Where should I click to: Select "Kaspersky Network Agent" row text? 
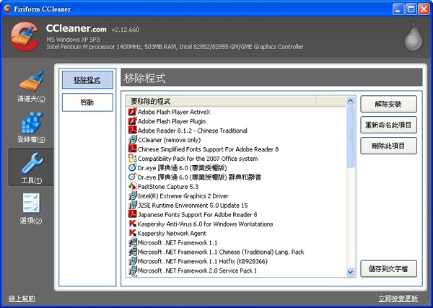(172, 234)
